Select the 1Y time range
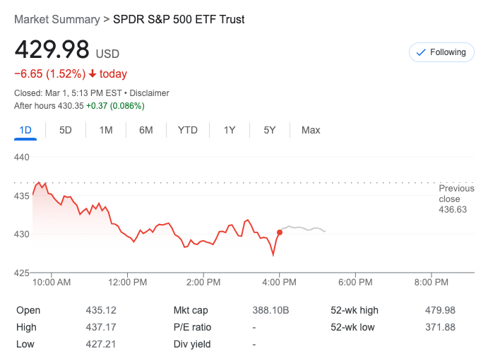This screenshot has height=356, width=488. (230, 130)
